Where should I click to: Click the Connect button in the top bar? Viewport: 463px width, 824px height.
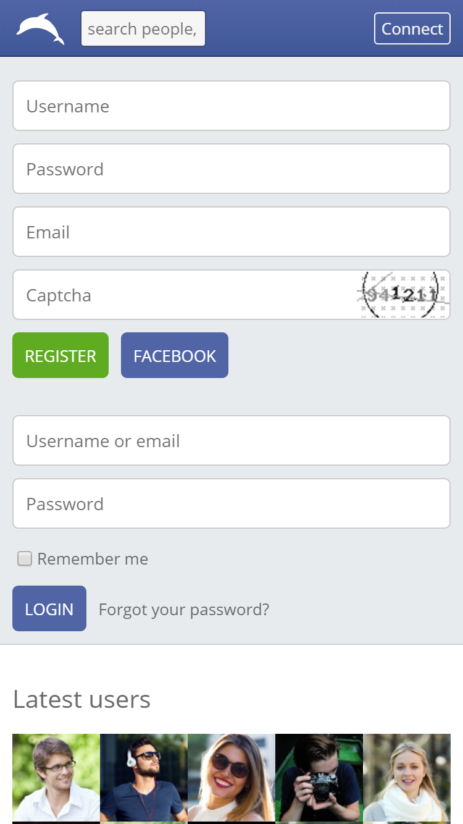pyautogui.click(x=412, y=28)
